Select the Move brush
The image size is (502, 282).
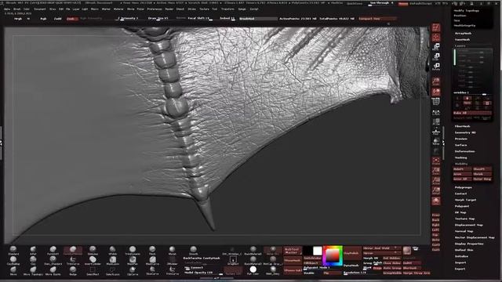pyautogui.click(x=13, y=271)
